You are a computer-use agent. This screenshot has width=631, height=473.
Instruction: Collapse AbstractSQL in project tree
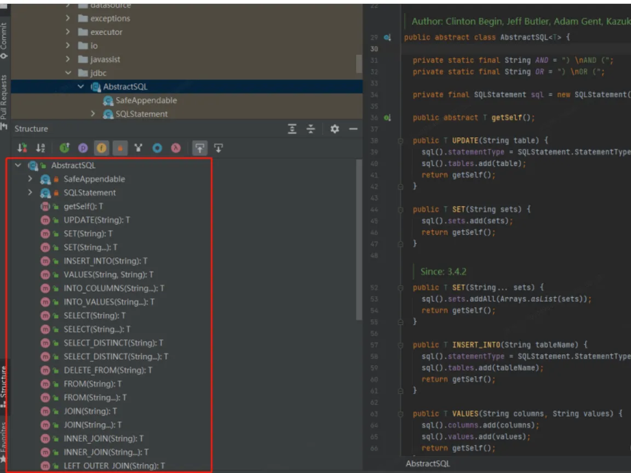[x=81, y=86]
